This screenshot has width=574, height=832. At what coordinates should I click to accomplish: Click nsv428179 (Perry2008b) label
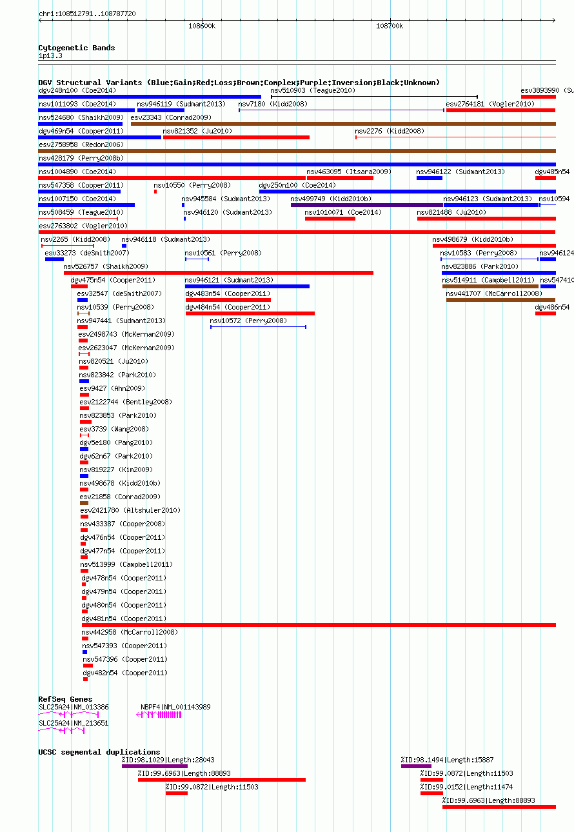81,159
